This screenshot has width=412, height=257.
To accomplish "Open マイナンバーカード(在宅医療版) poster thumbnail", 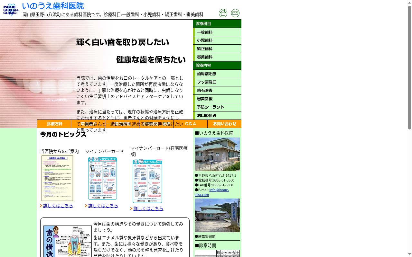I will tap(147, 181).
